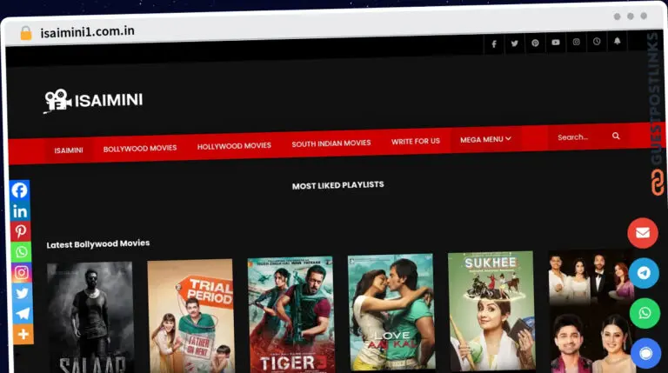Click the search magnifier icon
The height and width of the screenshot is (373, 668).
coord(616,136)
